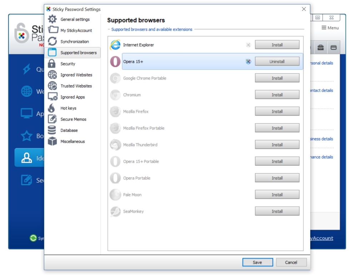Select Ignored Apps in sidebar
Image resolution: width=351 pixels, height=275 pixels.
point(72,97)
